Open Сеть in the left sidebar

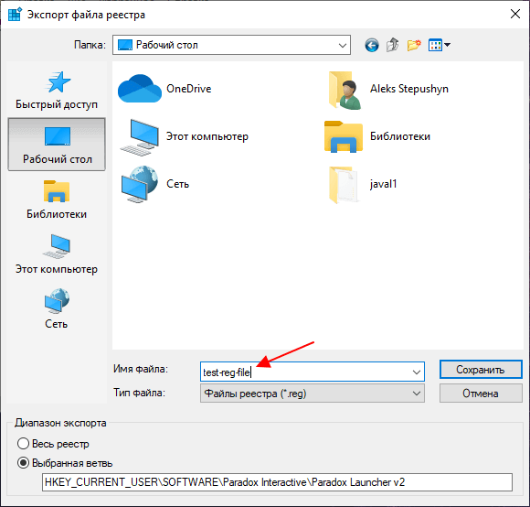click(x=57, y=309)
